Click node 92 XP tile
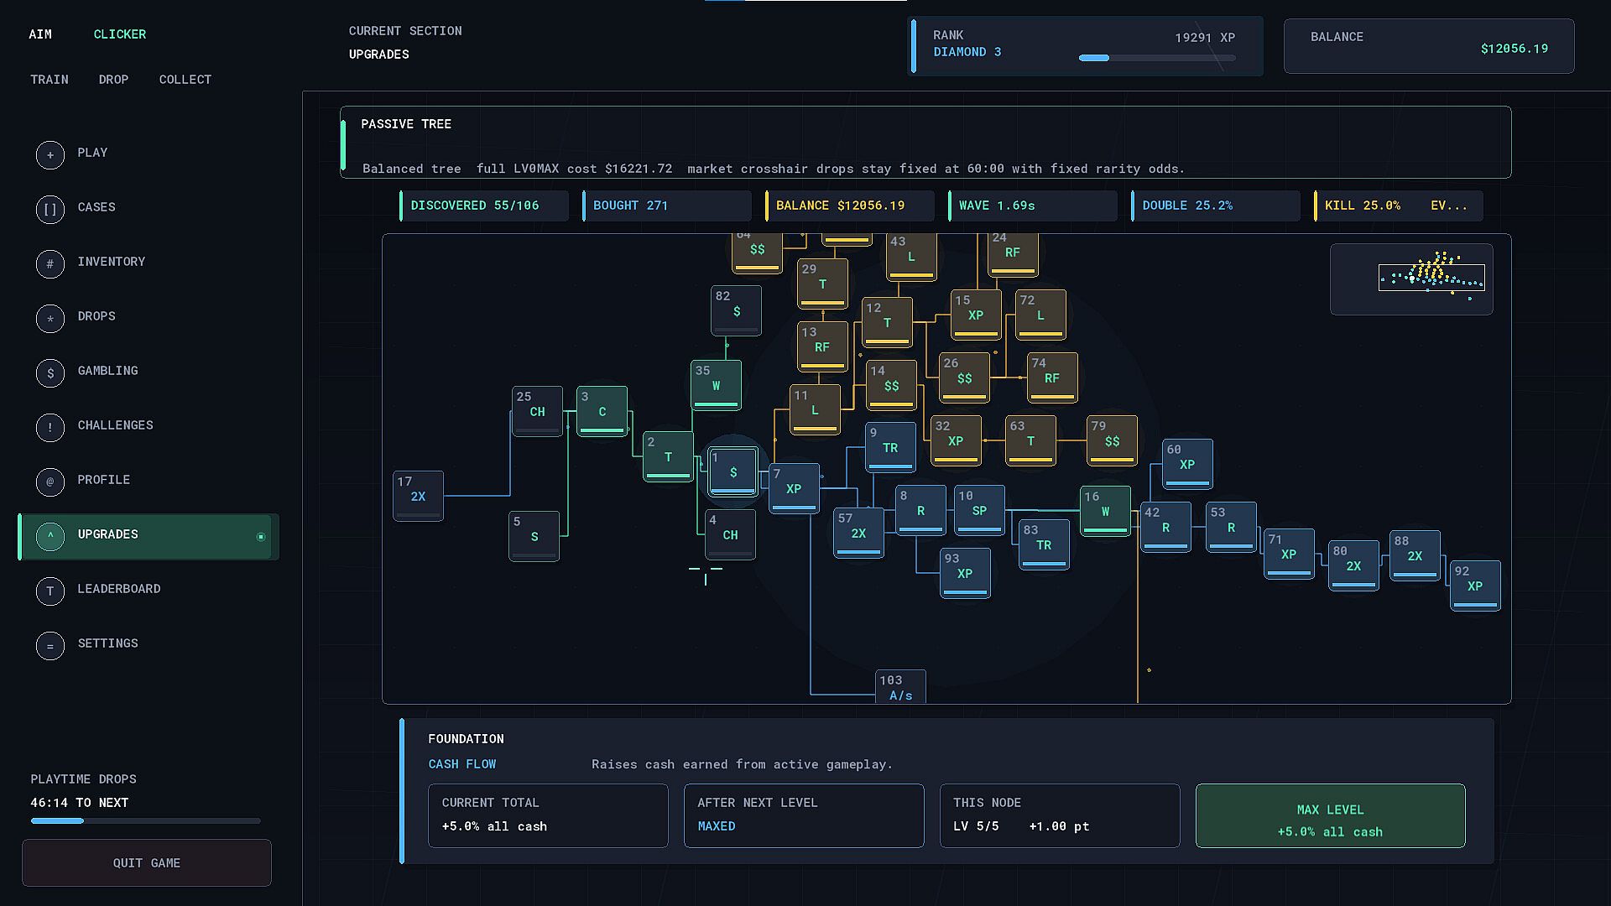The height and width of the screenshot is (906, 1611). click(1475, 586)
